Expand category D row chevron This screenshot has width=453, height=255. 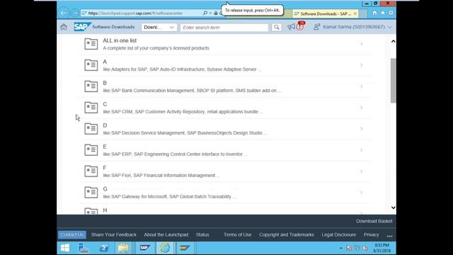[x=361, y=129]
